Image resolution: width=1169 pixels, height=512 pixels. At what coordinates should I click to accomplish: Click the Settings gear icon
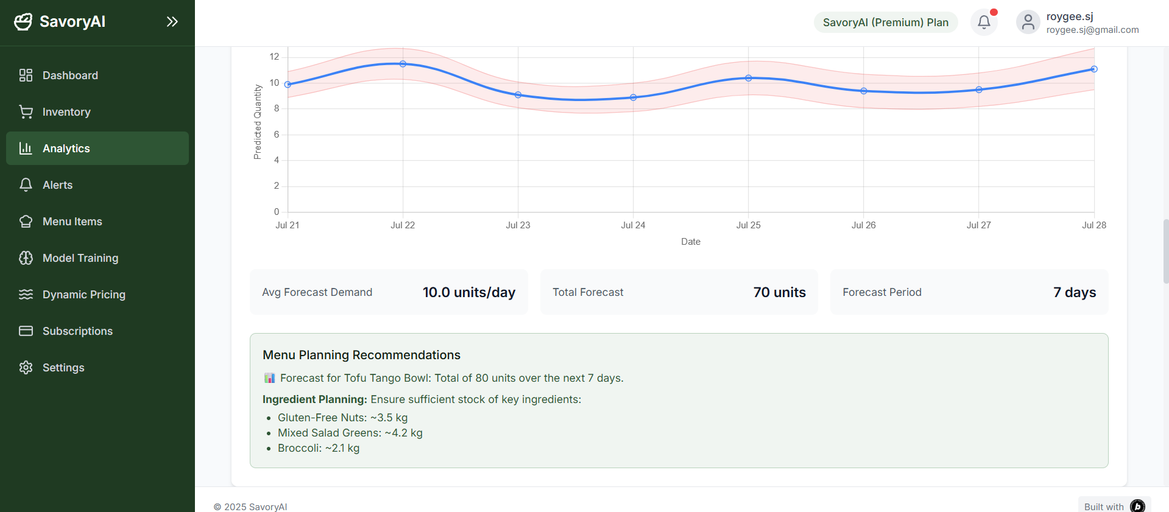pos(26,368)
